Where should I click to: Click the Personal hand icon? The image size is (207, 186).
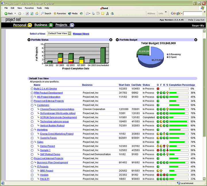pos(30,25)
